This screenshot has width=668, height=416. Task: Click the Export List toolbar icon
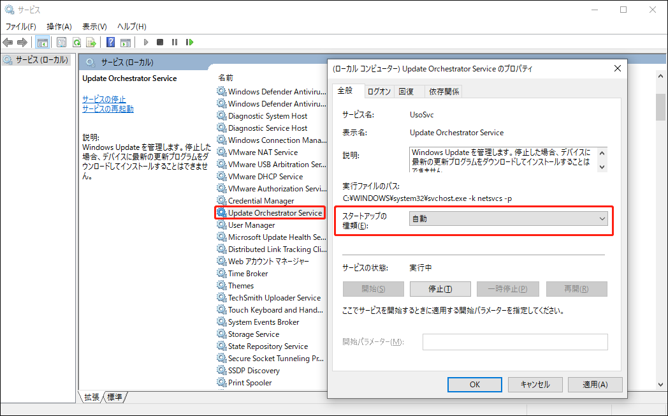[x=91, y=42]
